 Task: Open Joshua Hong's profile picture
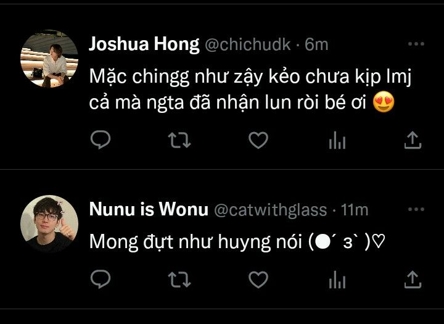pos(49,59)
